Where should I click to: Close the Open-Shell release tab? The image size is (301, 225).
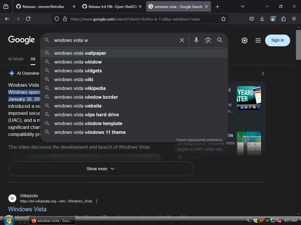coord(140,6)
